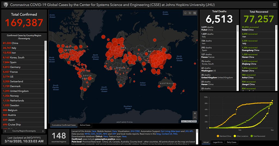Screen dimensions: 279x146
Task: Click the Total Deaths list scrollbar
Action: (x=237, y=29)
